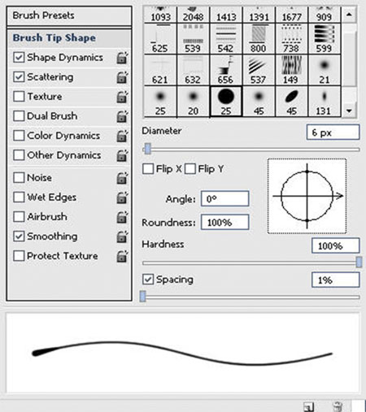Disable the Scattering checkbox

point(19,77)
